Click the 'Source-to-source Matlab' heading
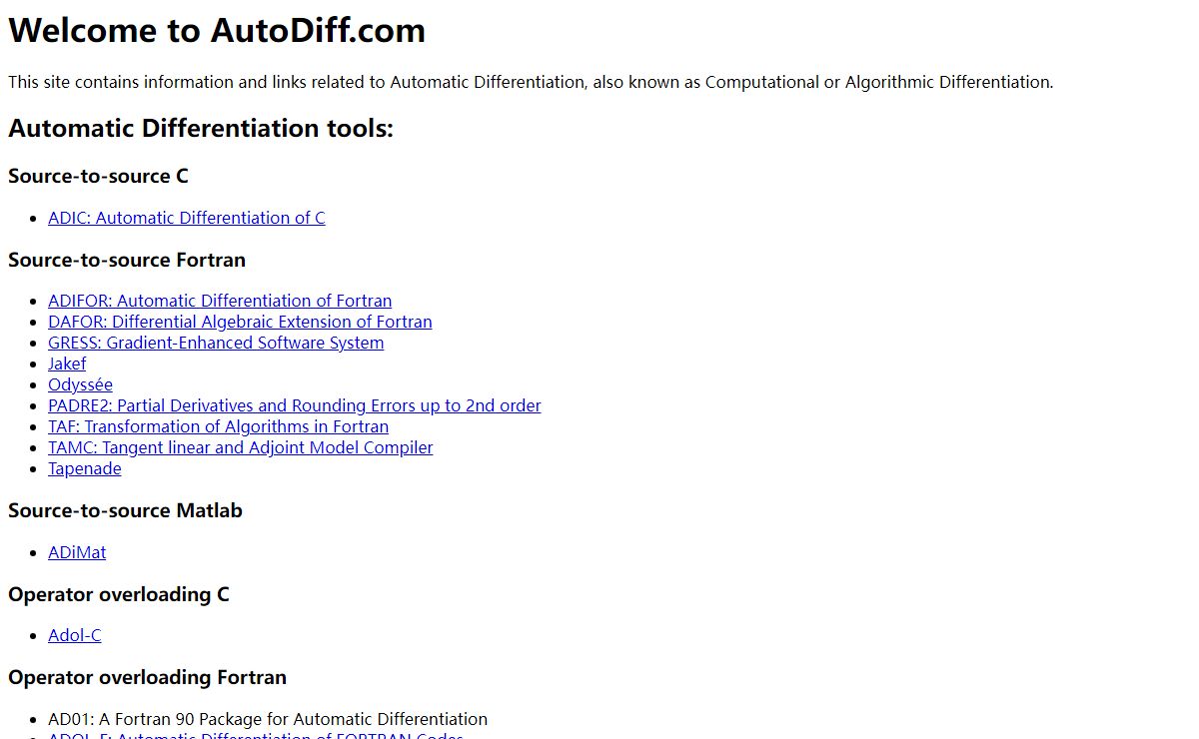 [125, 510]
